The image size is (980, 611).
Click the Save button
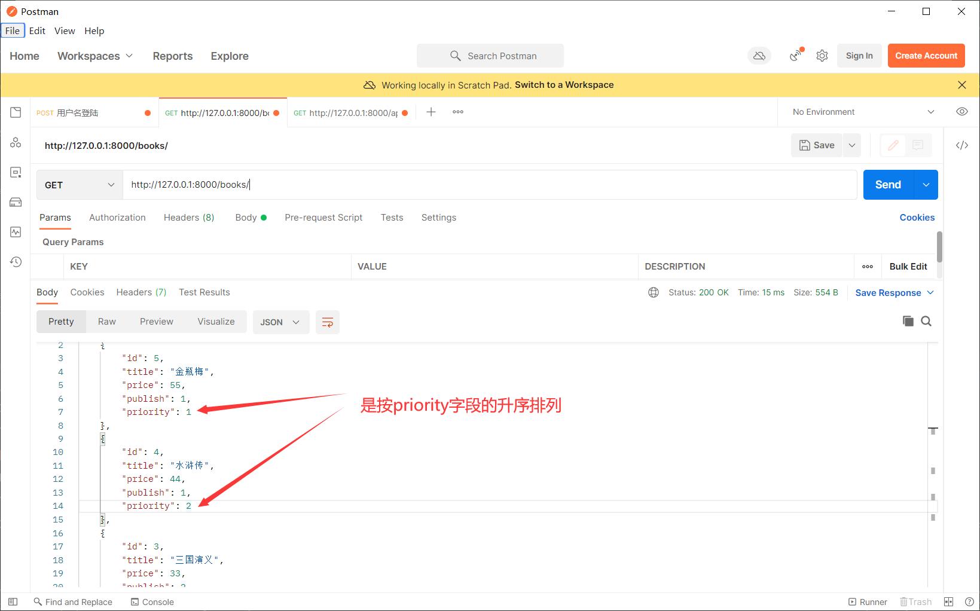[x=817, y=145]
